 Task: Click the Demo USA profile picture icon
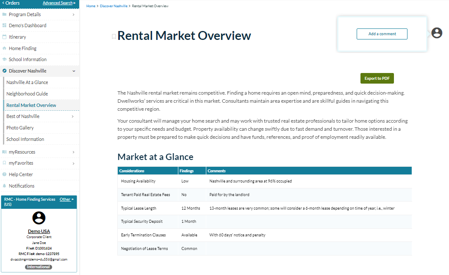pyautogui.click(x=39, y=218)
